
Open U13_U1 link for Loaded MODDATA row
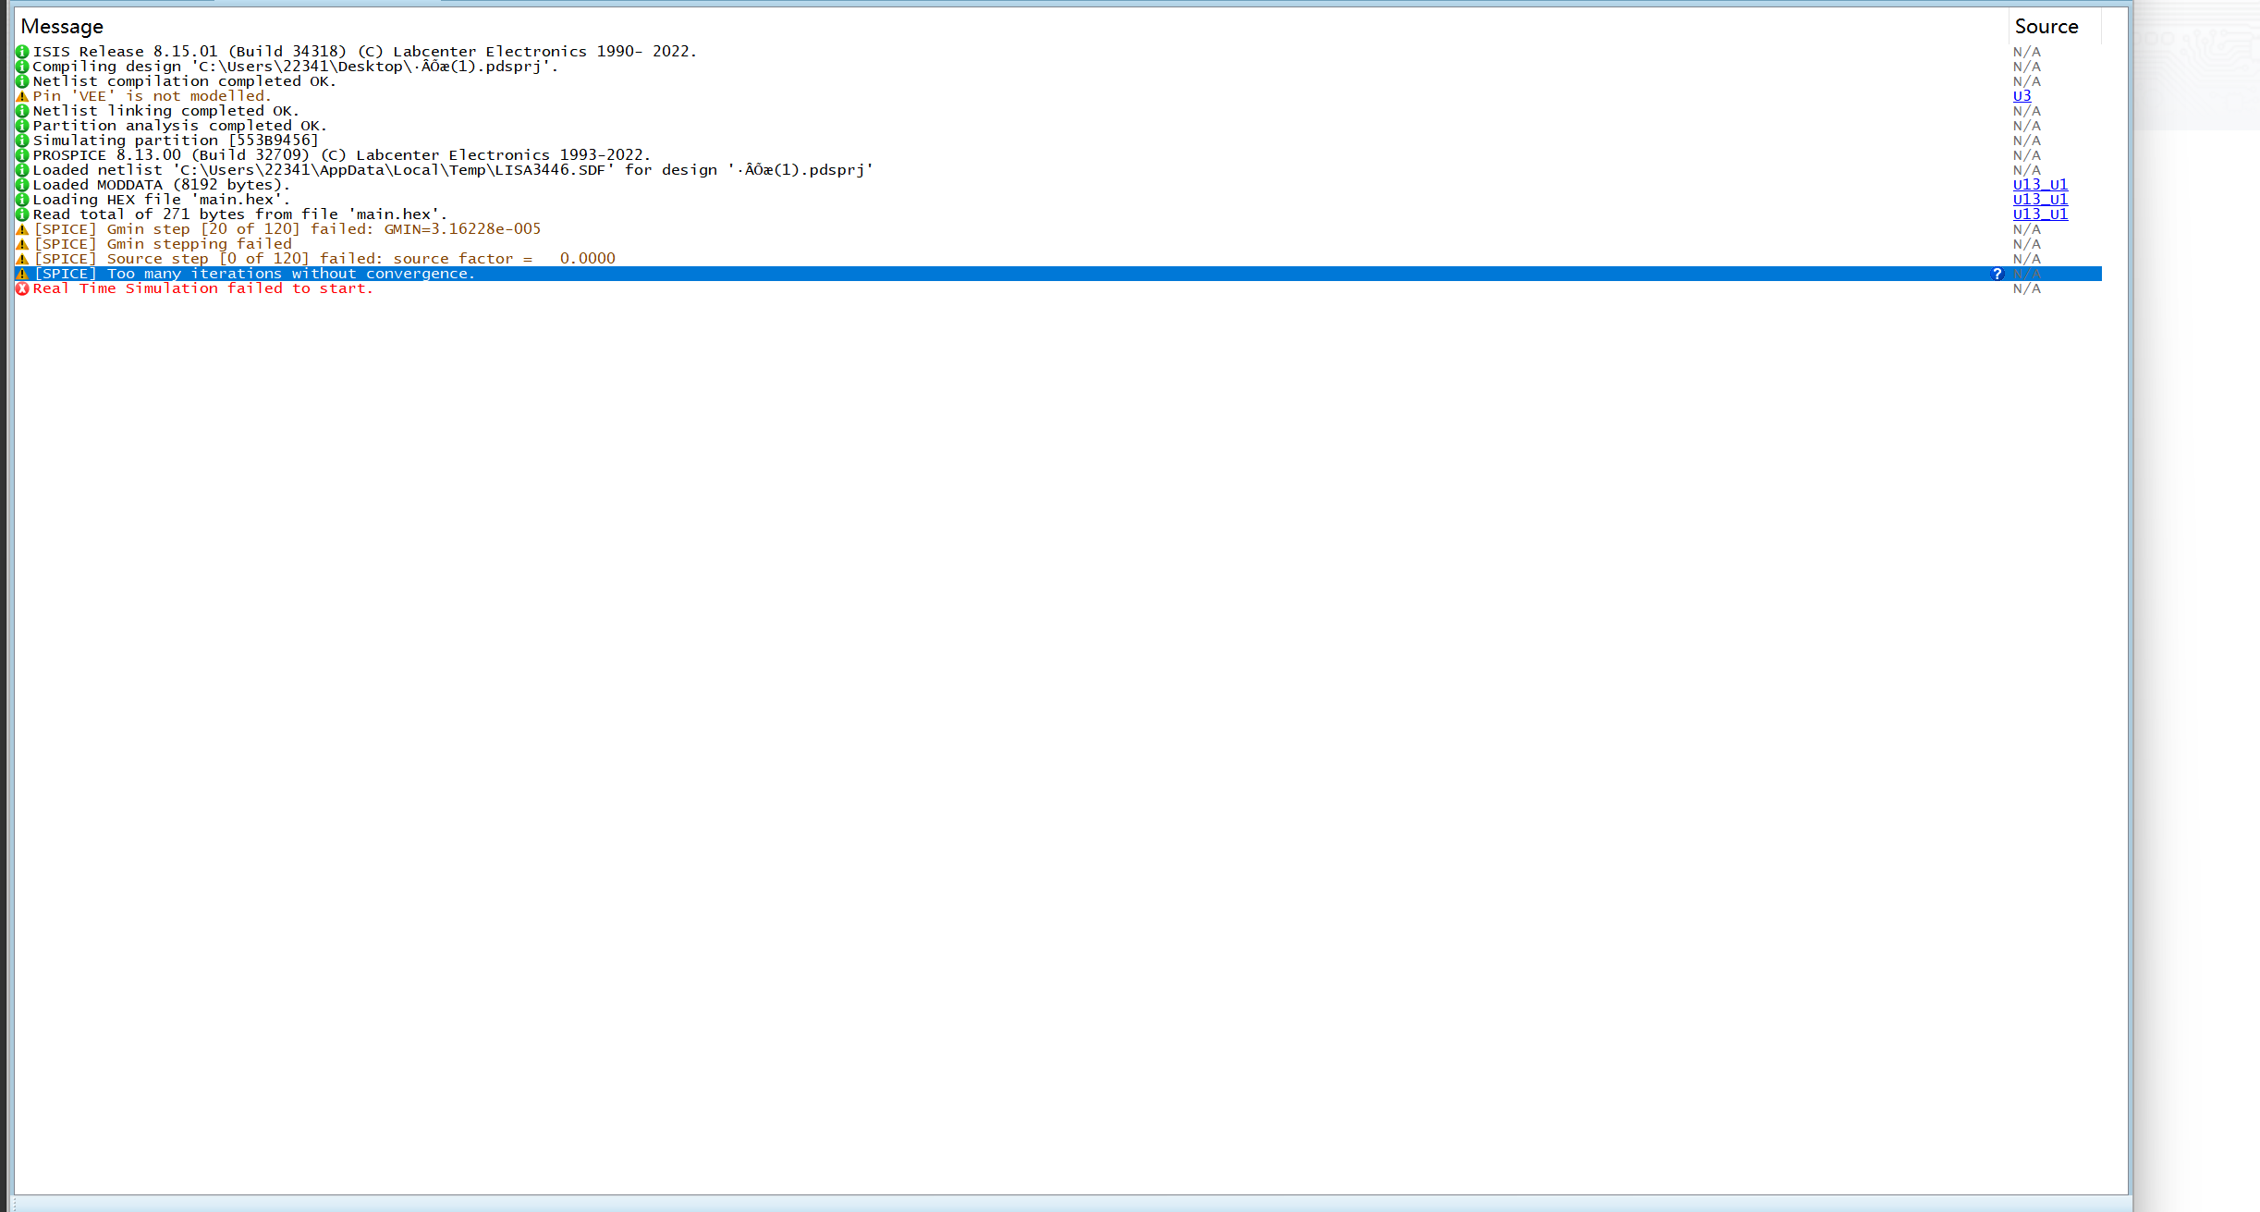(x=2040, y=185)
